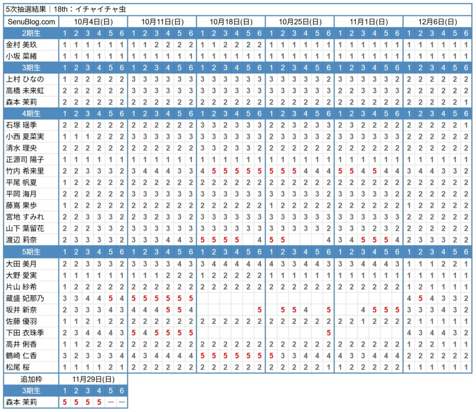476x412 pixels.
Task: Click the row label 渡辺 莉奈
Action: pos(21,240)
